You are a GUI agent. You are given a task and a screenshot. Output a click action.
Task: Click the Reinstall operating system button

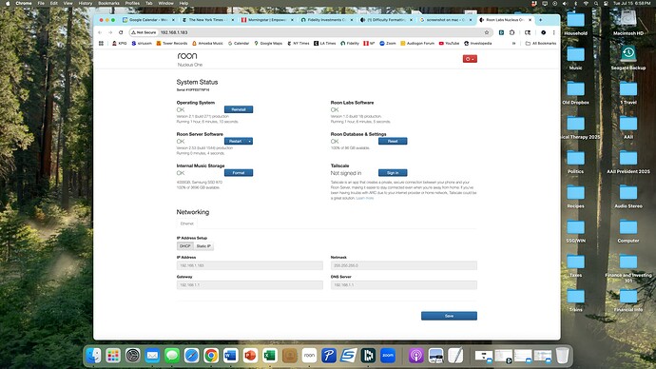[x=239, y=109]
